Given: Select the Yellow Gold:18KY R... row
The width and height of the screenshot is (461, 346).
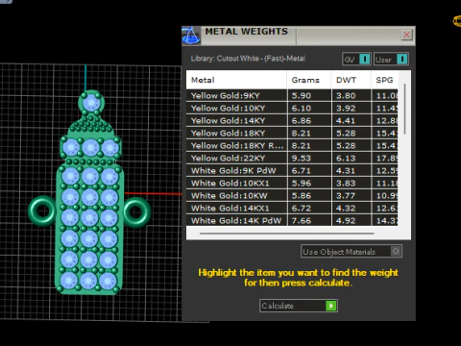Looking at the screenshot, I should 292,146.
